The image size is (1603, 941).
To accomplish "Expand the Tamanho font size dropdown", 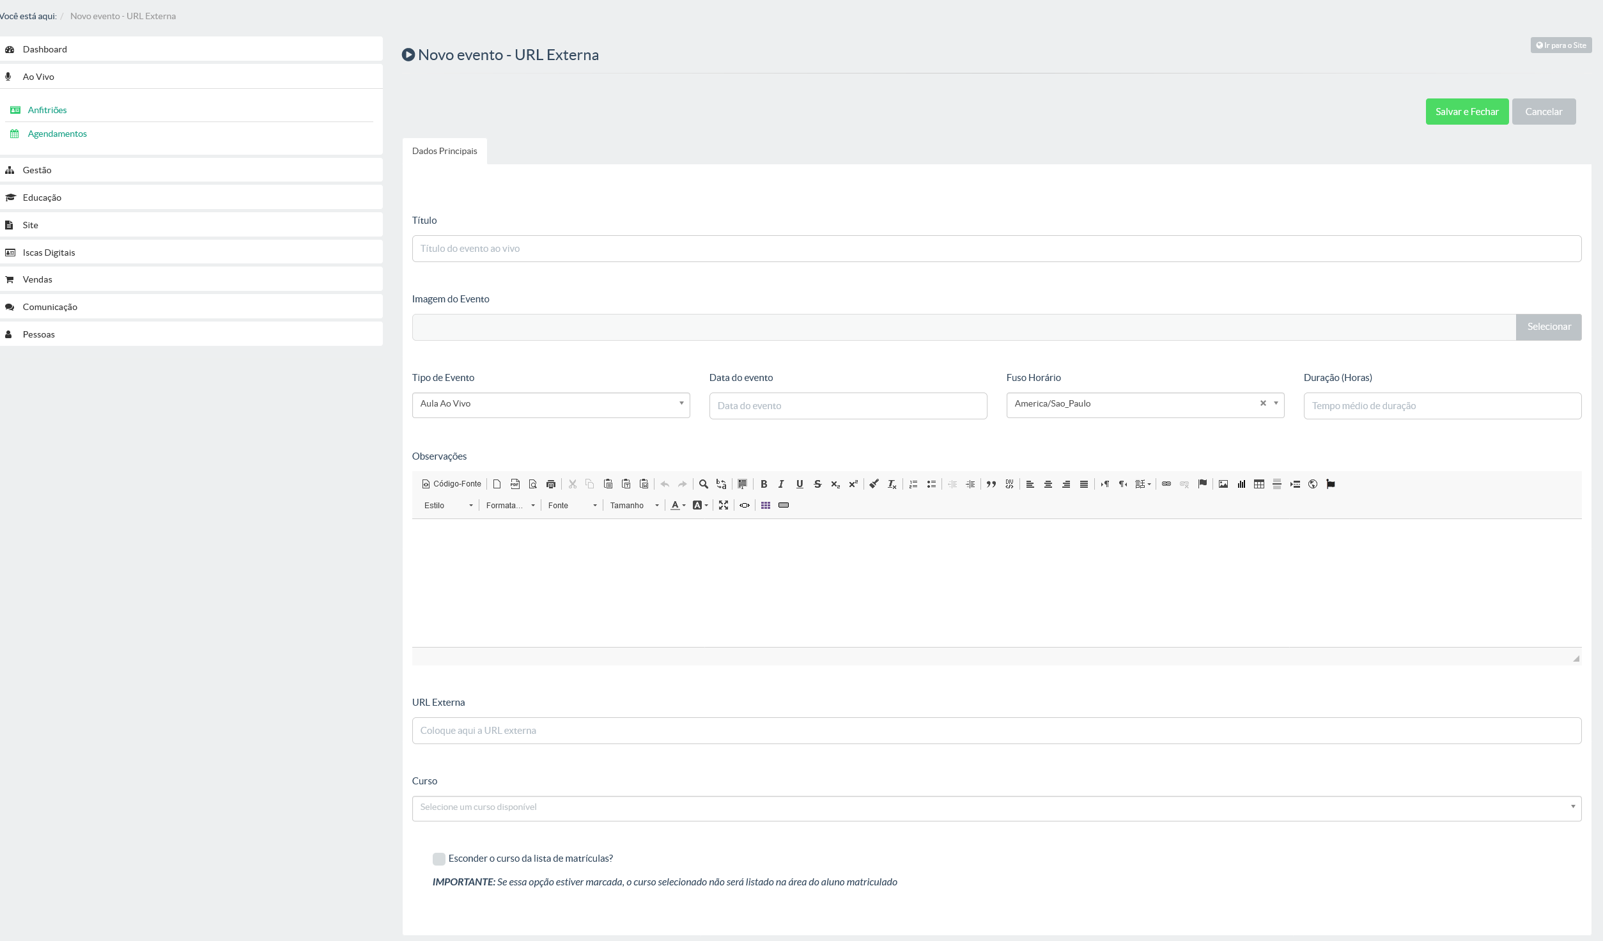I will pos(634,505).
